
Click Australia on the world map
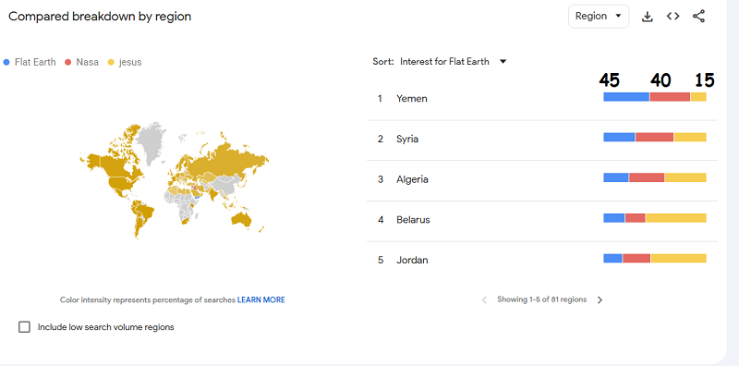tap(244, 220)
